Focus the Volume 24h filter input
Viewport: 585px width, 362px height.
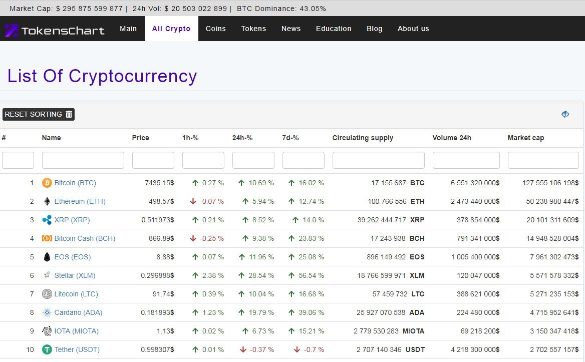point(466,160)
